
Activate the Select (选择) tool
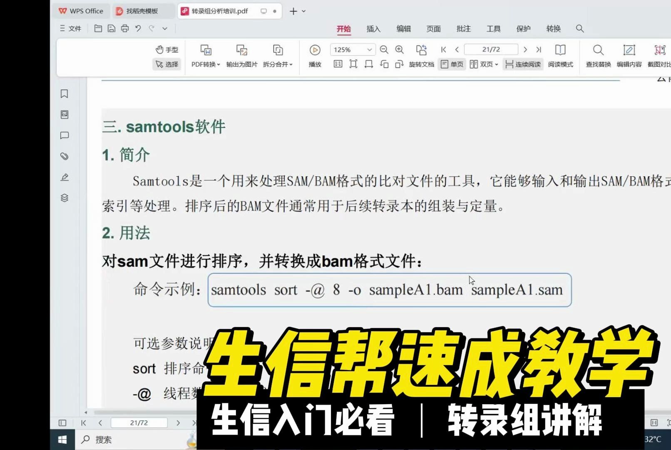(167, 64)
